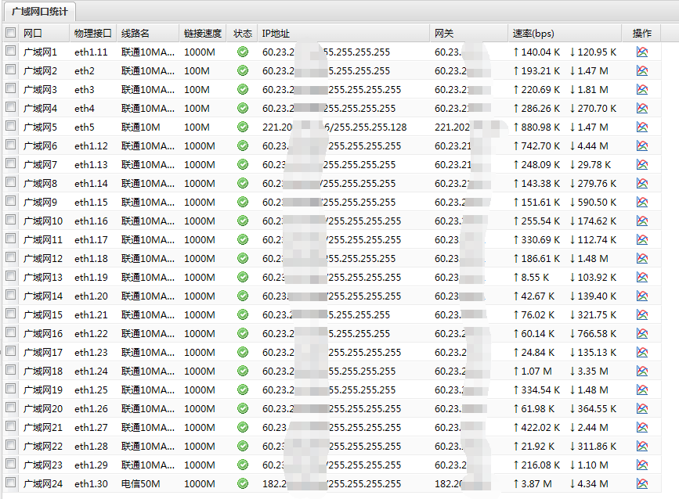Click the 广域网7 port name
This screenshot has width=679, height=499.
click(x=40, y=165)
